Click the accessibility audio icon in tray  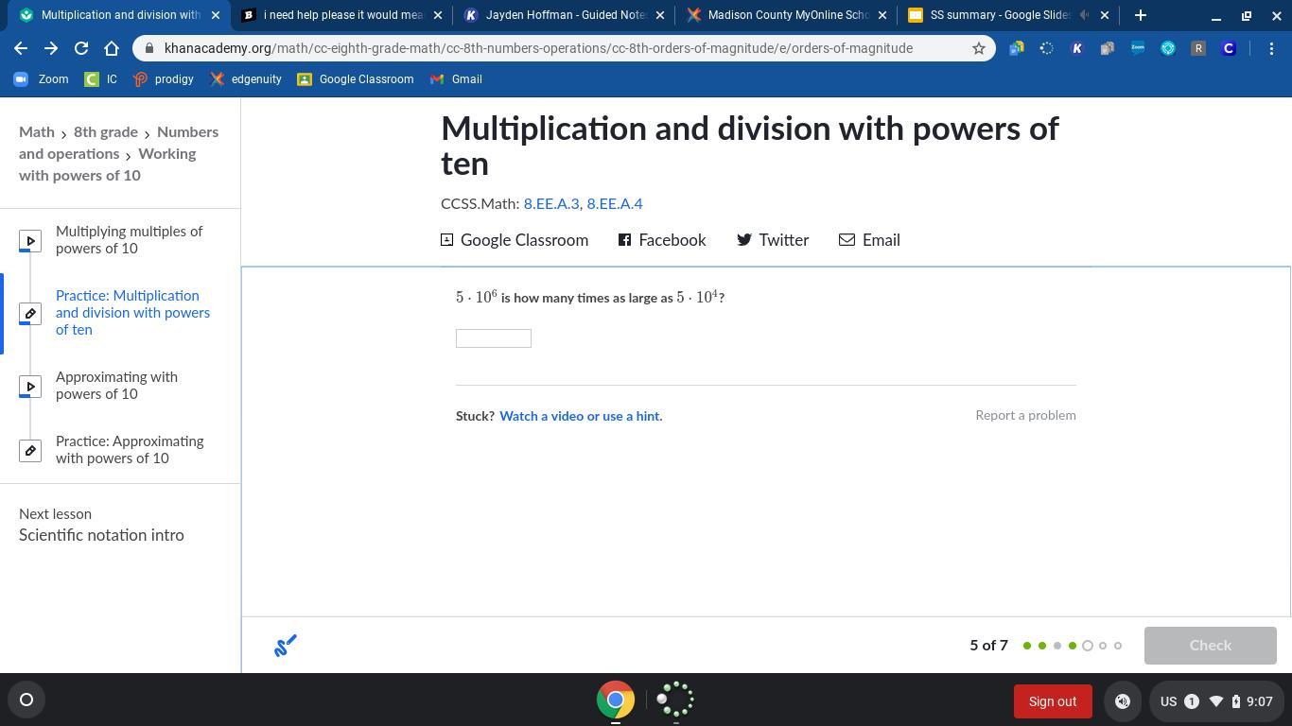point(1123,701)
